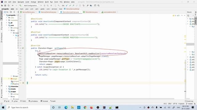Viewport: 197px width, 110px height.
Task: Click Git update project blue arrow
Action: point(67,5)
